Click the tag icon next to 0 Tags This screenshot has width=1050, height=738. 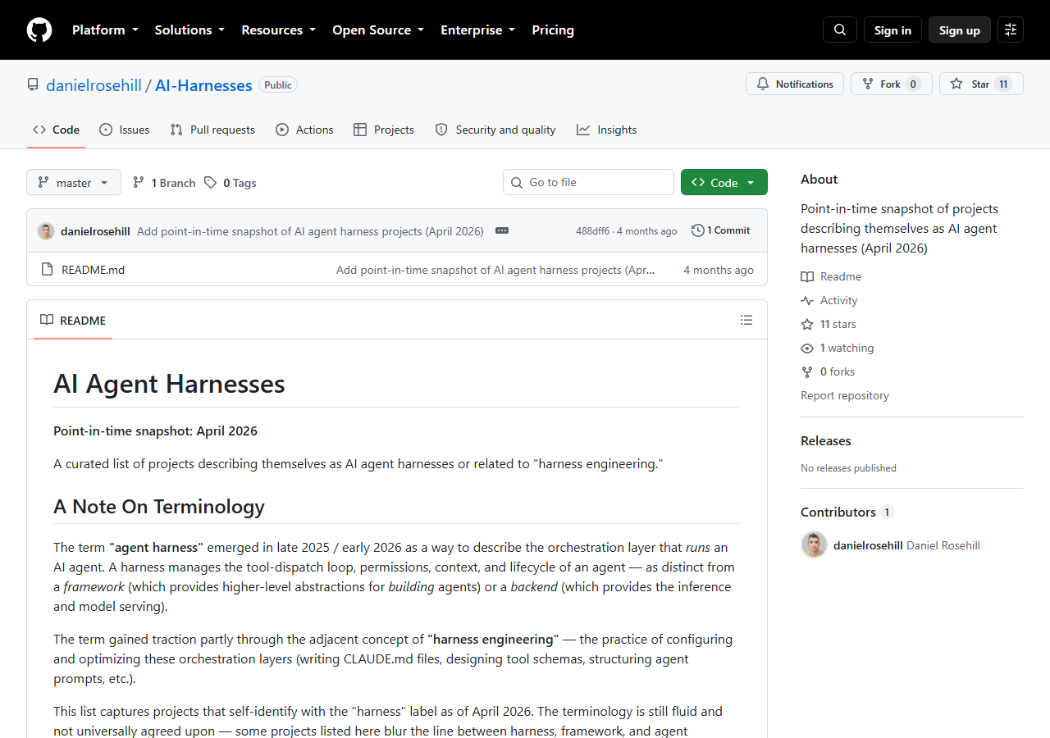pyautogui.click(x=211, y=182)
